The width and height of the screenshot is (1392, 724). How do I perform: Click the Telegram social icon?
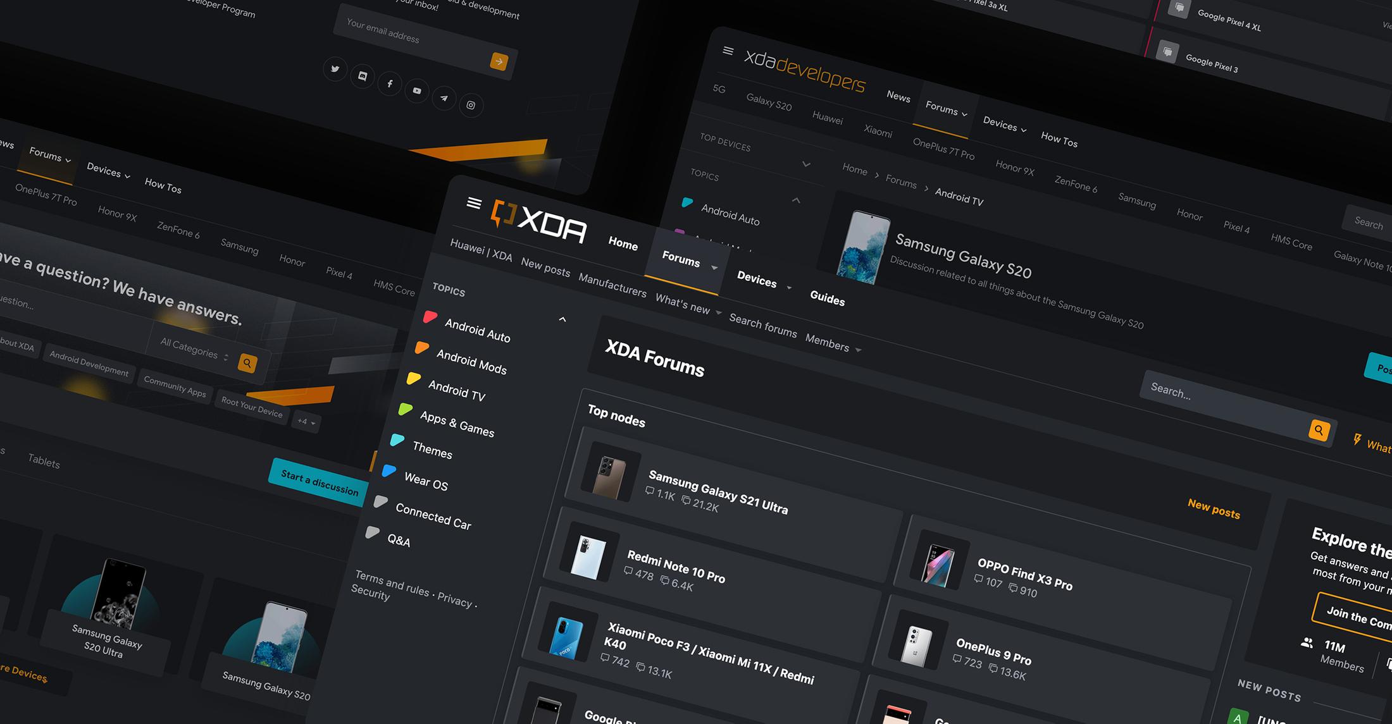(x=444, y=98)
